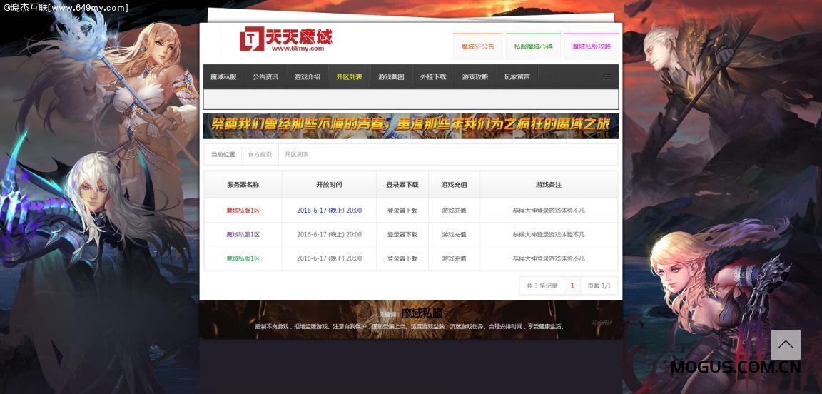
Task: Go to 外挂下载 in navigation
Action: [433, 77]
